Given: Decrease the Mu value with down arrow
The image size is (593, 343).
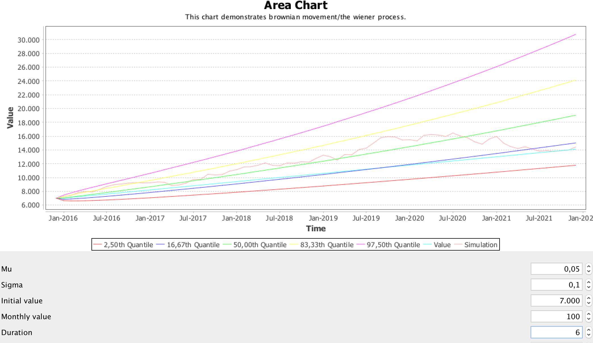Looking at the screenshot, I should coord(588,271).
